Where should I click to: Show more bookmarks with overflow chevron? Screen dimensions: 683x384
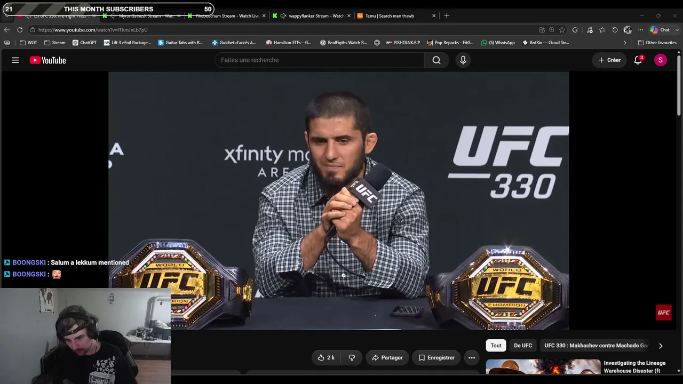tap(625, 43)
